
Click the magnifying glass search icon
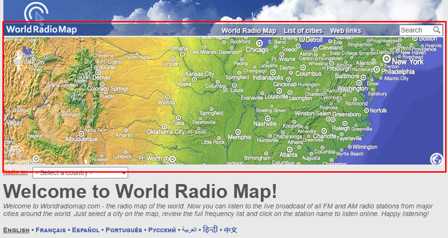click(437, 30)
